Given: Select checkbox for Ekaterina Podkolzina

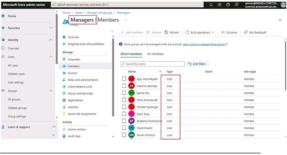Looking at the screenshot, I should click(x=124, y=121).
